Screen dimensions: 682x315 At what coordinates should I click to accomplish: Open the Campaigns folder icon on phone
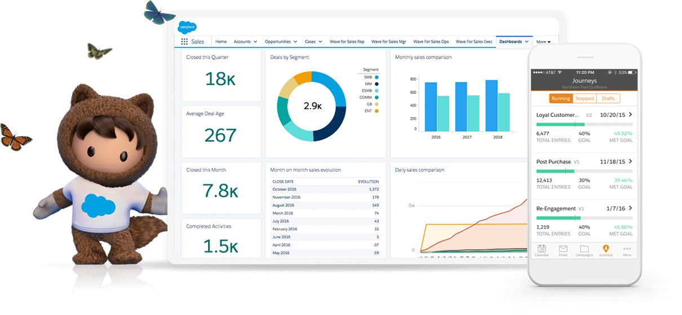584,249
